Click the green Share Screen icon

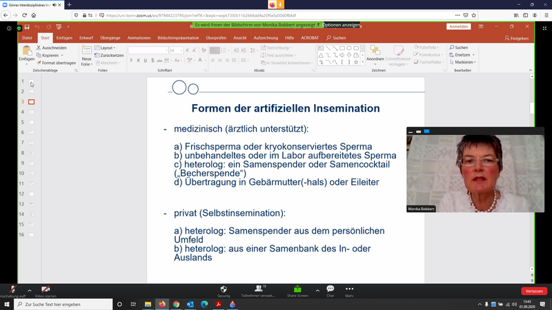[297, 288]
